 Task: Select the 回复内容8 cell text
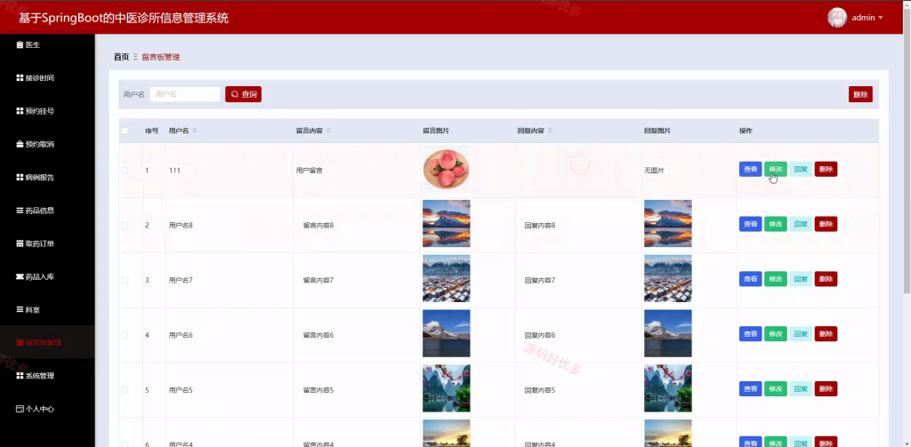point(540,225)
